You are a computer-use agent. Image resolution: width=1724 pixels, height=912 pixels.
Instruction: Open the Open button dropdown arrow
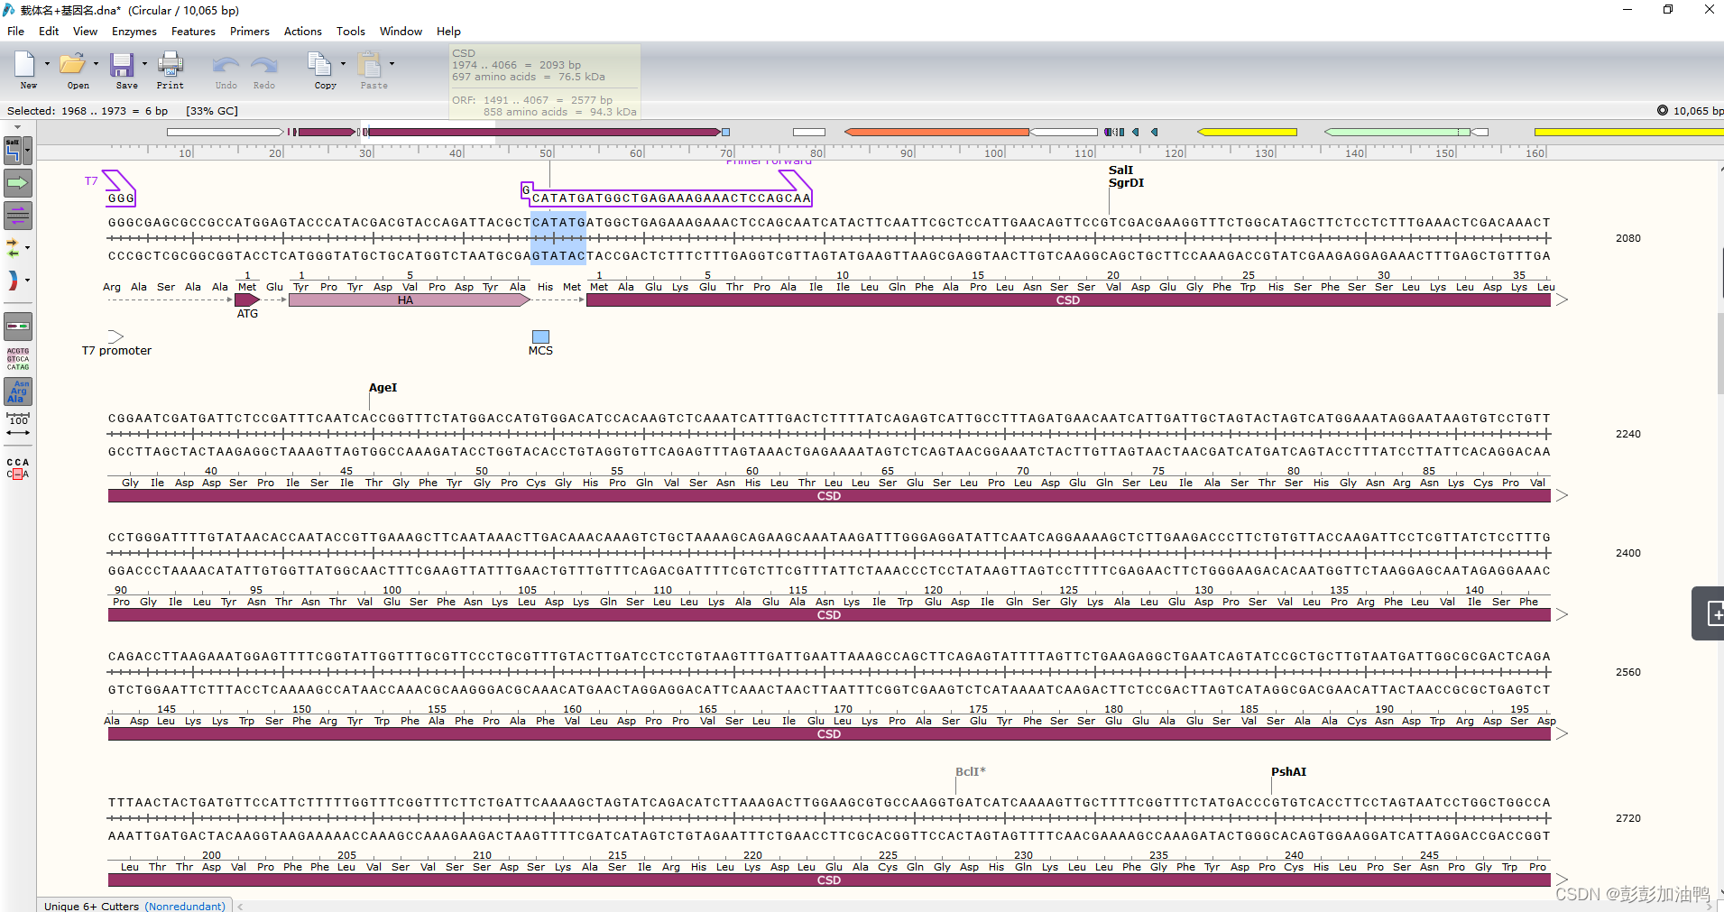click(96, 64)
